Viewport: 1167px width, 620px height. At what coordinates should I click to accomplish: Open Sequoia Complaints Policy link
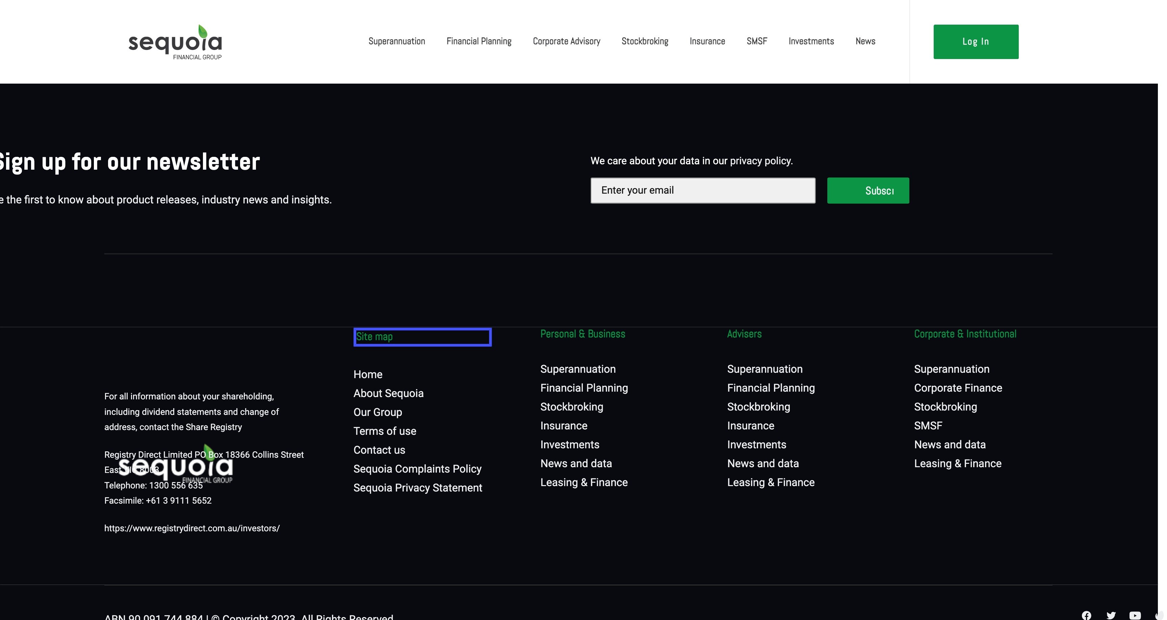(417, 469)
